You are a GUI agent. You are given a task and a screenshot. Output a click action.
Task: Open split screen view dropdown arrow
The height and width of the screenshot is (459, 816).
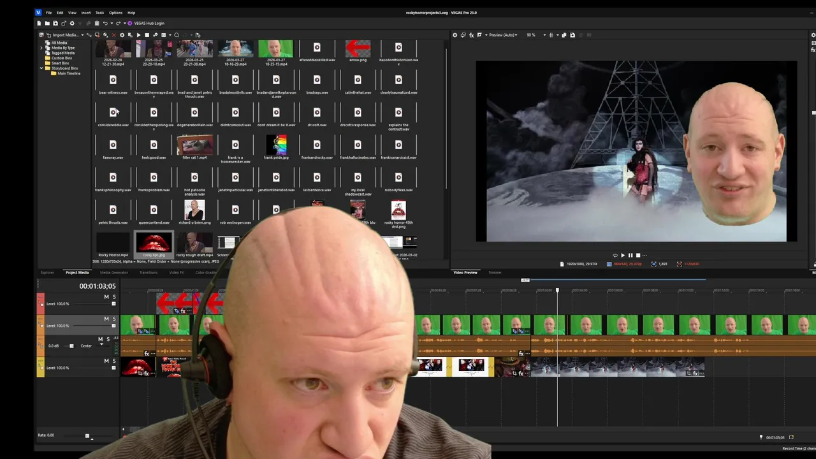pyautogui.click(x=486, y=35)
